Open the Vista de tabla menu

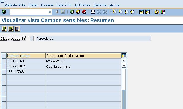[15, 5]
